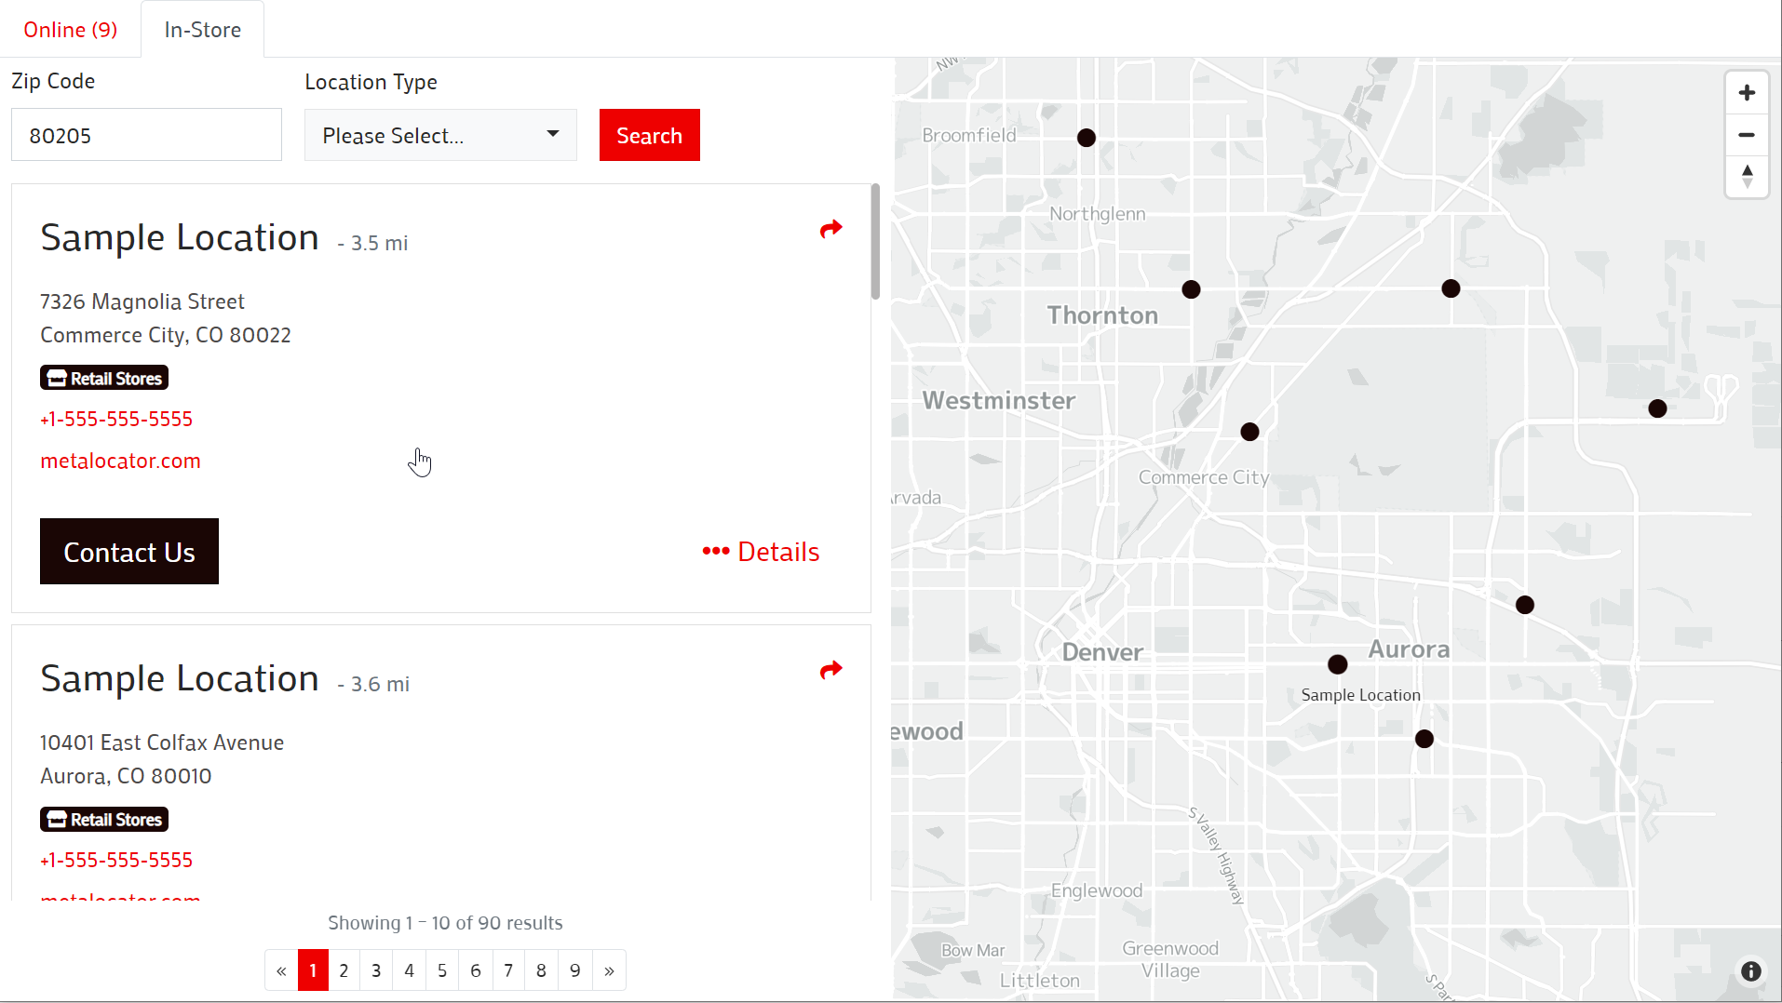Open the Location Type dropdown
The height and width of the screenshot is (1003, 1782).
tap(439, 135)
